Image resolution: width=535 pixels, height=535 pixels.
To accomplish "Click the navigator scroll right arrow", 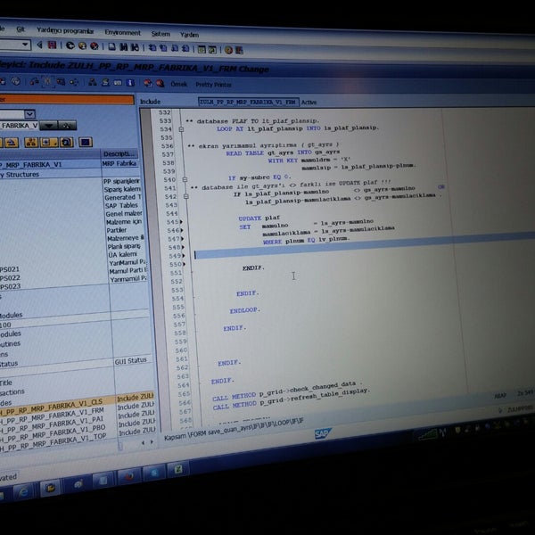I will click(152, 442).
